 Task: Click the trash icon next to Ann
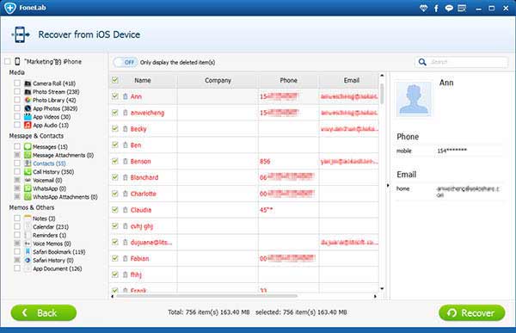click(x=126, y=96)
